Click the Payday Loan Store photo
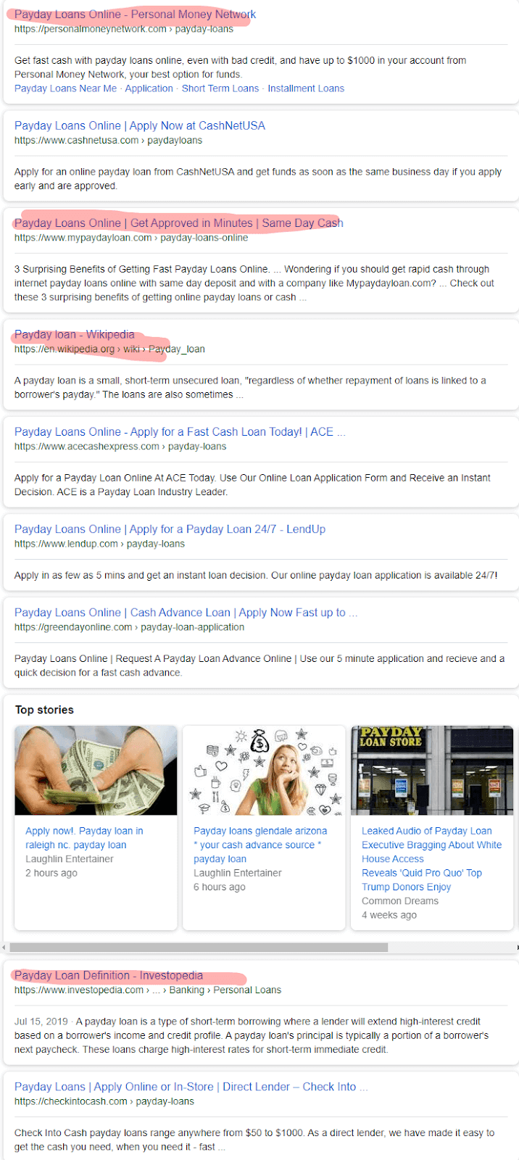This screenshot has width=519, height=1160. click(x=432, y=771)
